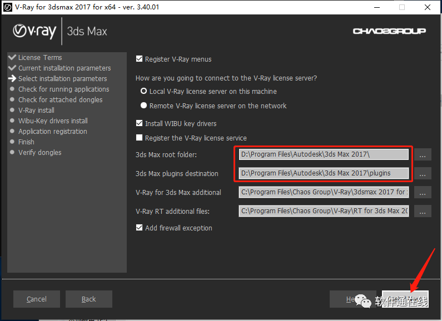442x321 pixels.
Task: Click Finish step in sidebar
Action: (26, 142)
